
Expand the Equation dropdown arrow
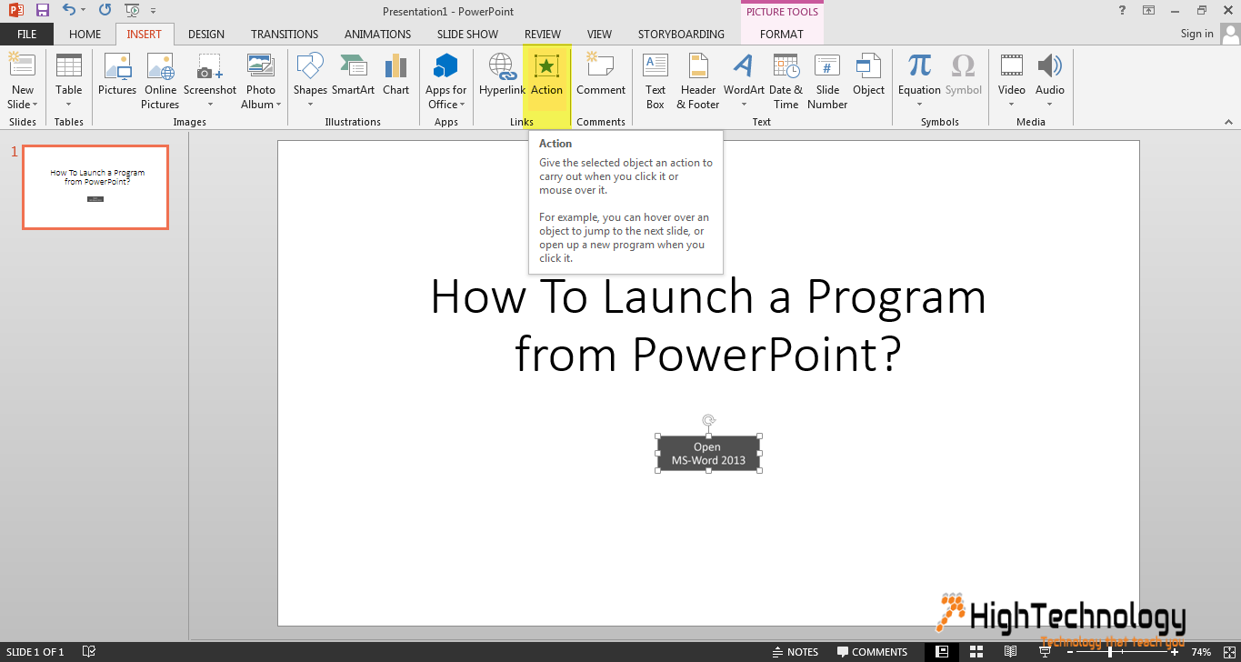[919, 104]
